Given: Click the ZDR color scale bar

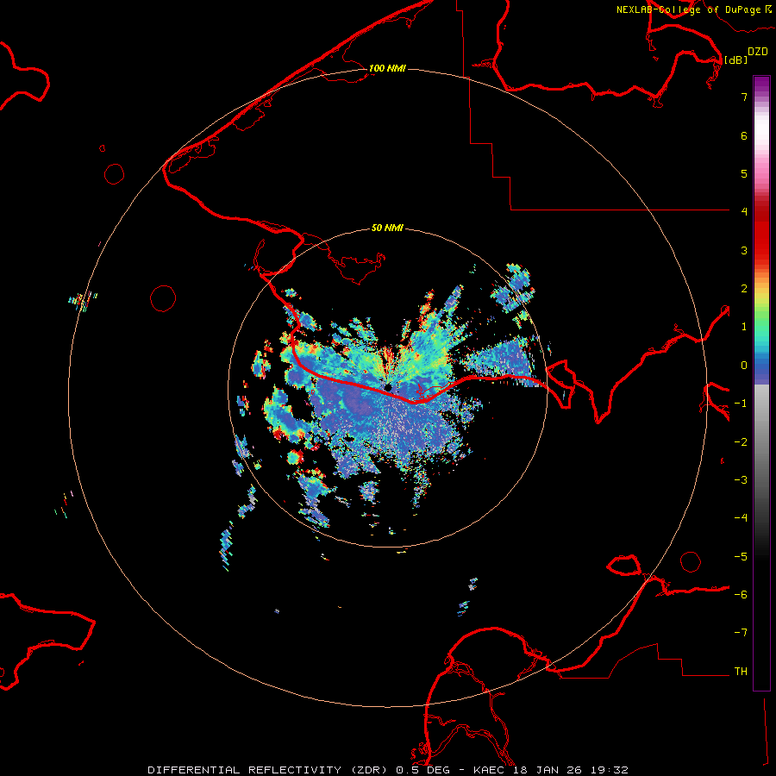Looking at the screenshot, I should click(x=761, y=383).
